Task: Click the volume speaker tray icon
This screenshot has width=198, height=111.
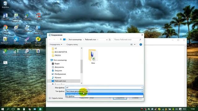Action: 177,109
